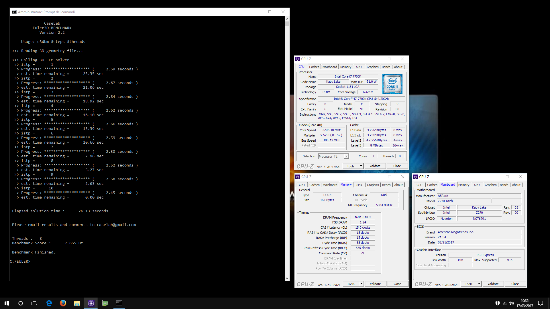
Task: Click Close button in Mainboard CPU-Z window
Action: [515, 284]
